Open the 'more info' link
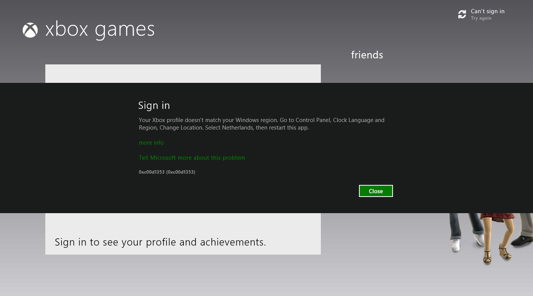533x296 pixels. pyautogui.click(x=151, y=143)
